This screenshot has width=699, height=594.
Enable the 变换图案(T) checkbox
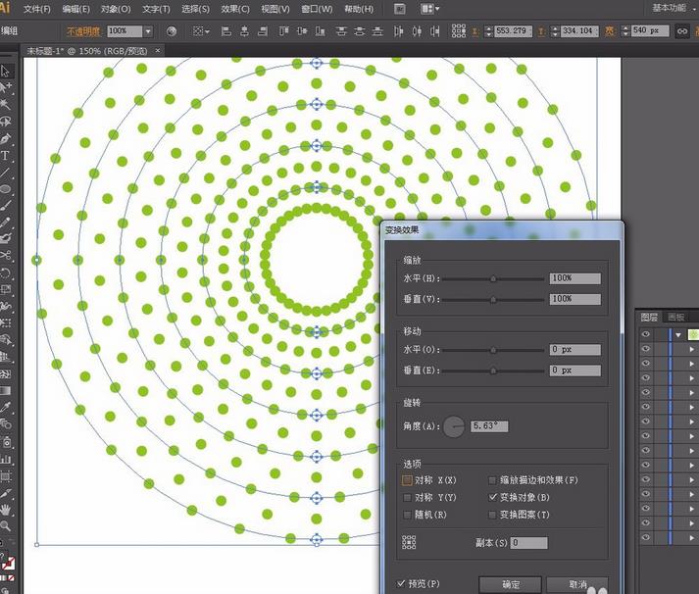coord(492,515)
